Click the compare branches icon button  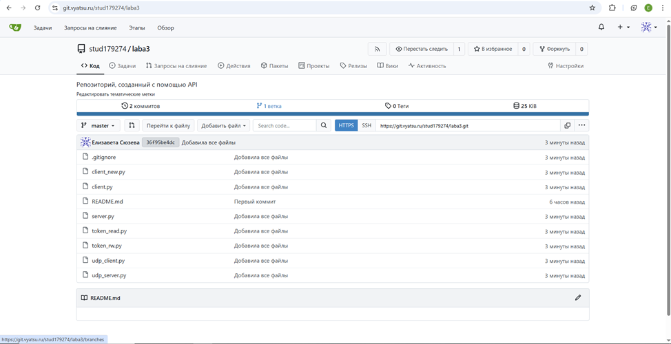(x=132, y=125)
